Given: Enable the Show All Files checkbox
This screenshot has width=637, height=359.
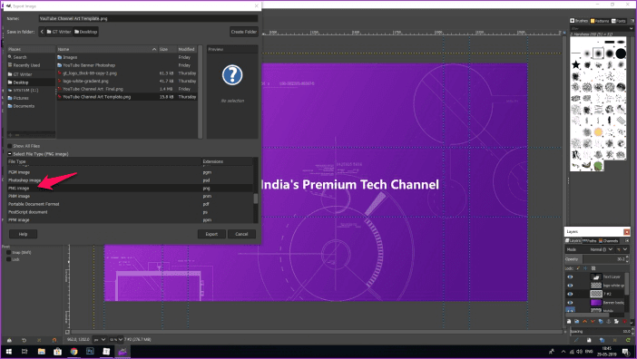Looking at the screenshot, I should click(10, 146).
